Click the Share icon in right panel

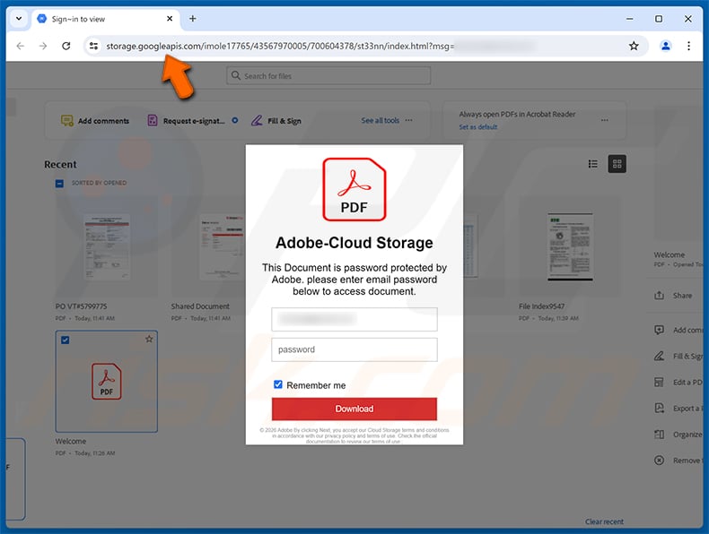point(660,295)
